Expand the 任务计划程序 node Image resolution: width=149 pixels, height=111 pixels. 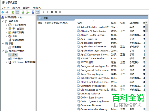[6, 25]
